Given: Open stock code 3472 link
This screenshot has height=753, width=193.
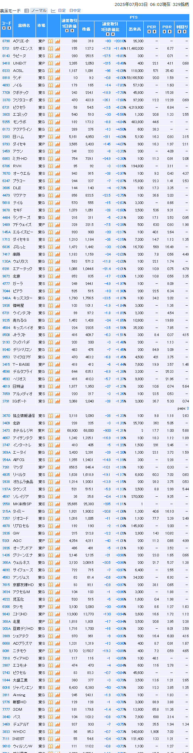Looking at the screenshot, I should [6, 431].
